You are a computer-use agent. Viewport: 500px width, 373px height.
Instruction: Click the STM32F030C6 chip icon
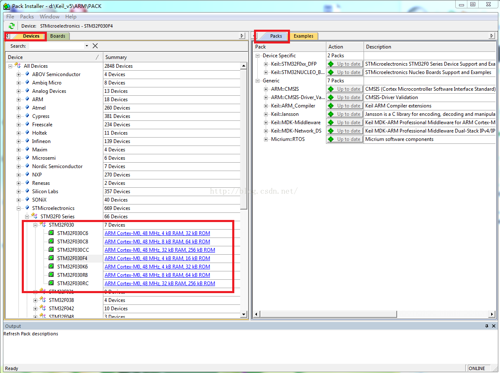51,233
